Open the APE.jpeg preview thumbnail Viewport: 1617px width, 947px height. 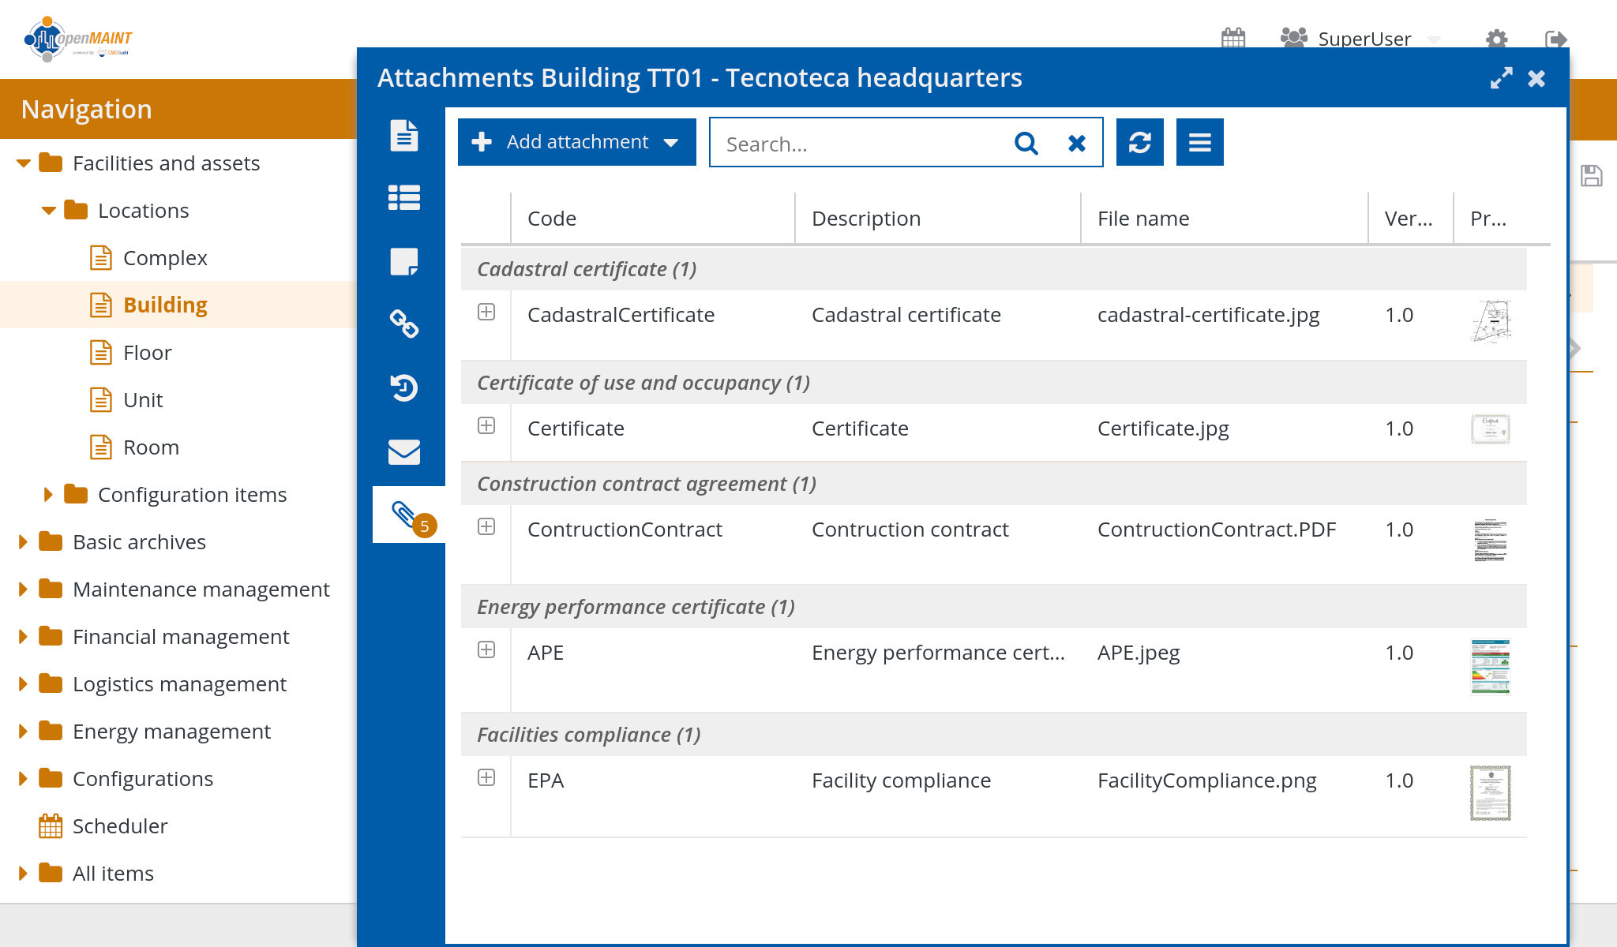tap(1490, 666)
